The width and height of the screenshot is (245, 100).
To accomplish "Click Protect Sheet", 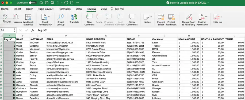I will coord(161,20).
